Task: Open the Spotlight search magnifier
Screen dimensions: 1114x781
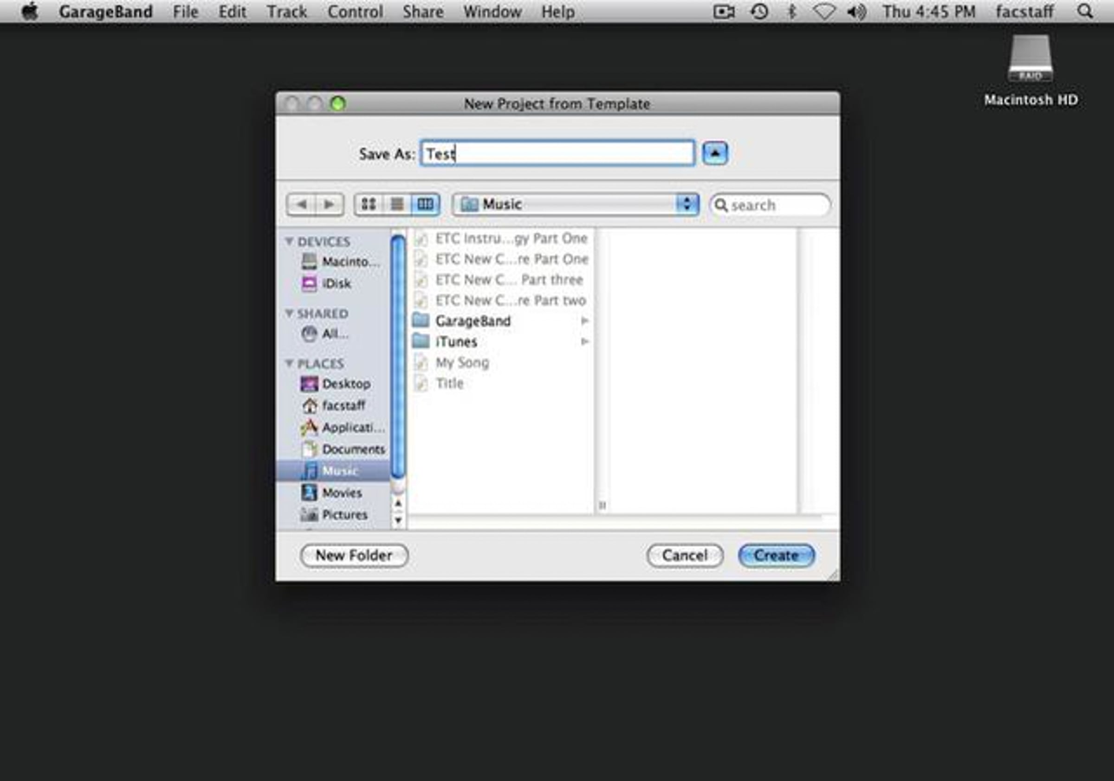Action: (1085, 11)
